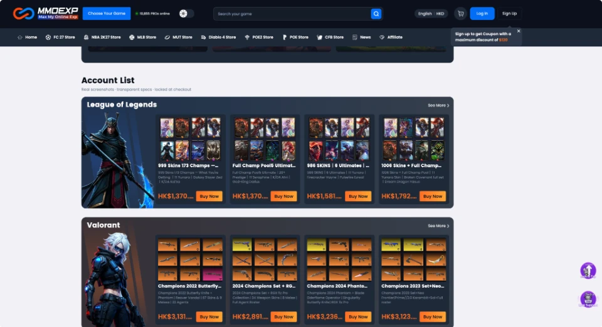
Task: Toggle the dark/light theme switch
Action: point(186,13)
